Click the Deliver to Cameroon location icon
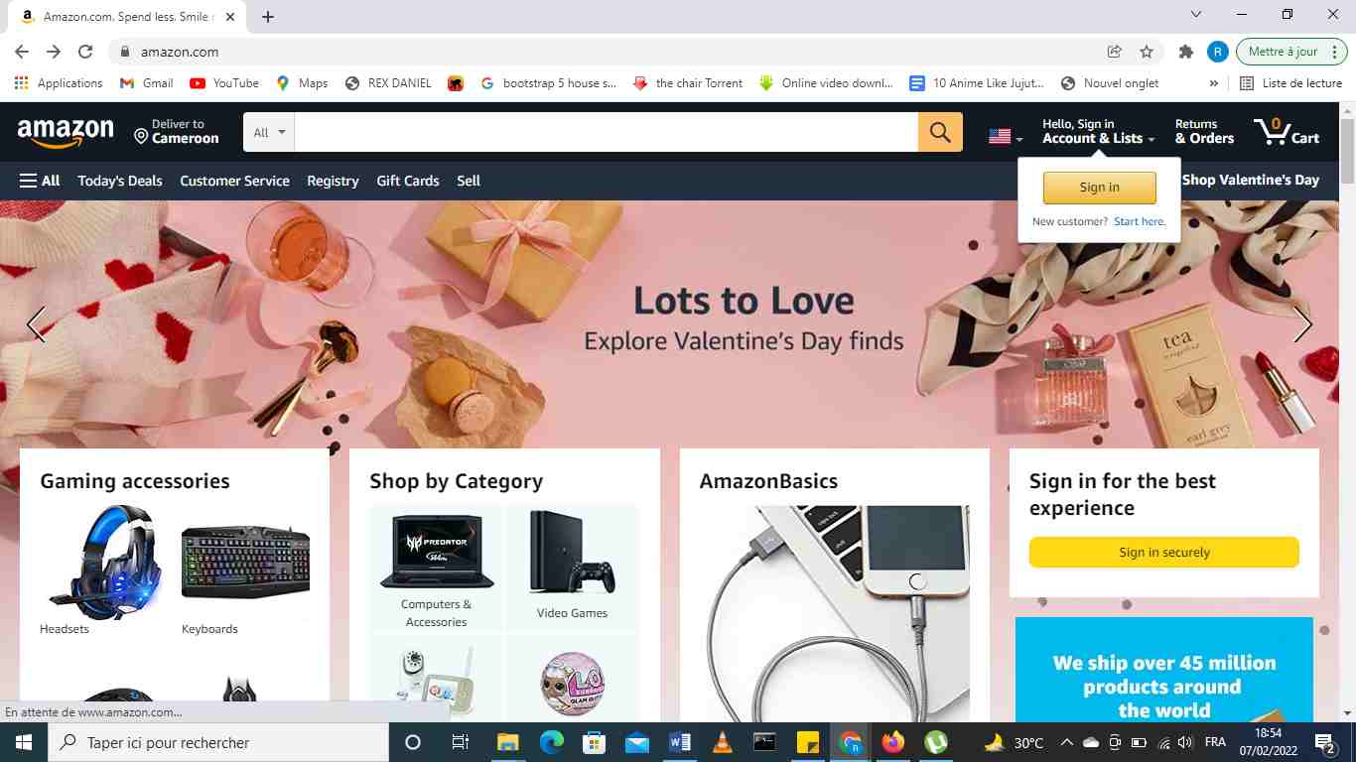The height and width of the screenshot is (762, 1356). (x=141, y=136)
